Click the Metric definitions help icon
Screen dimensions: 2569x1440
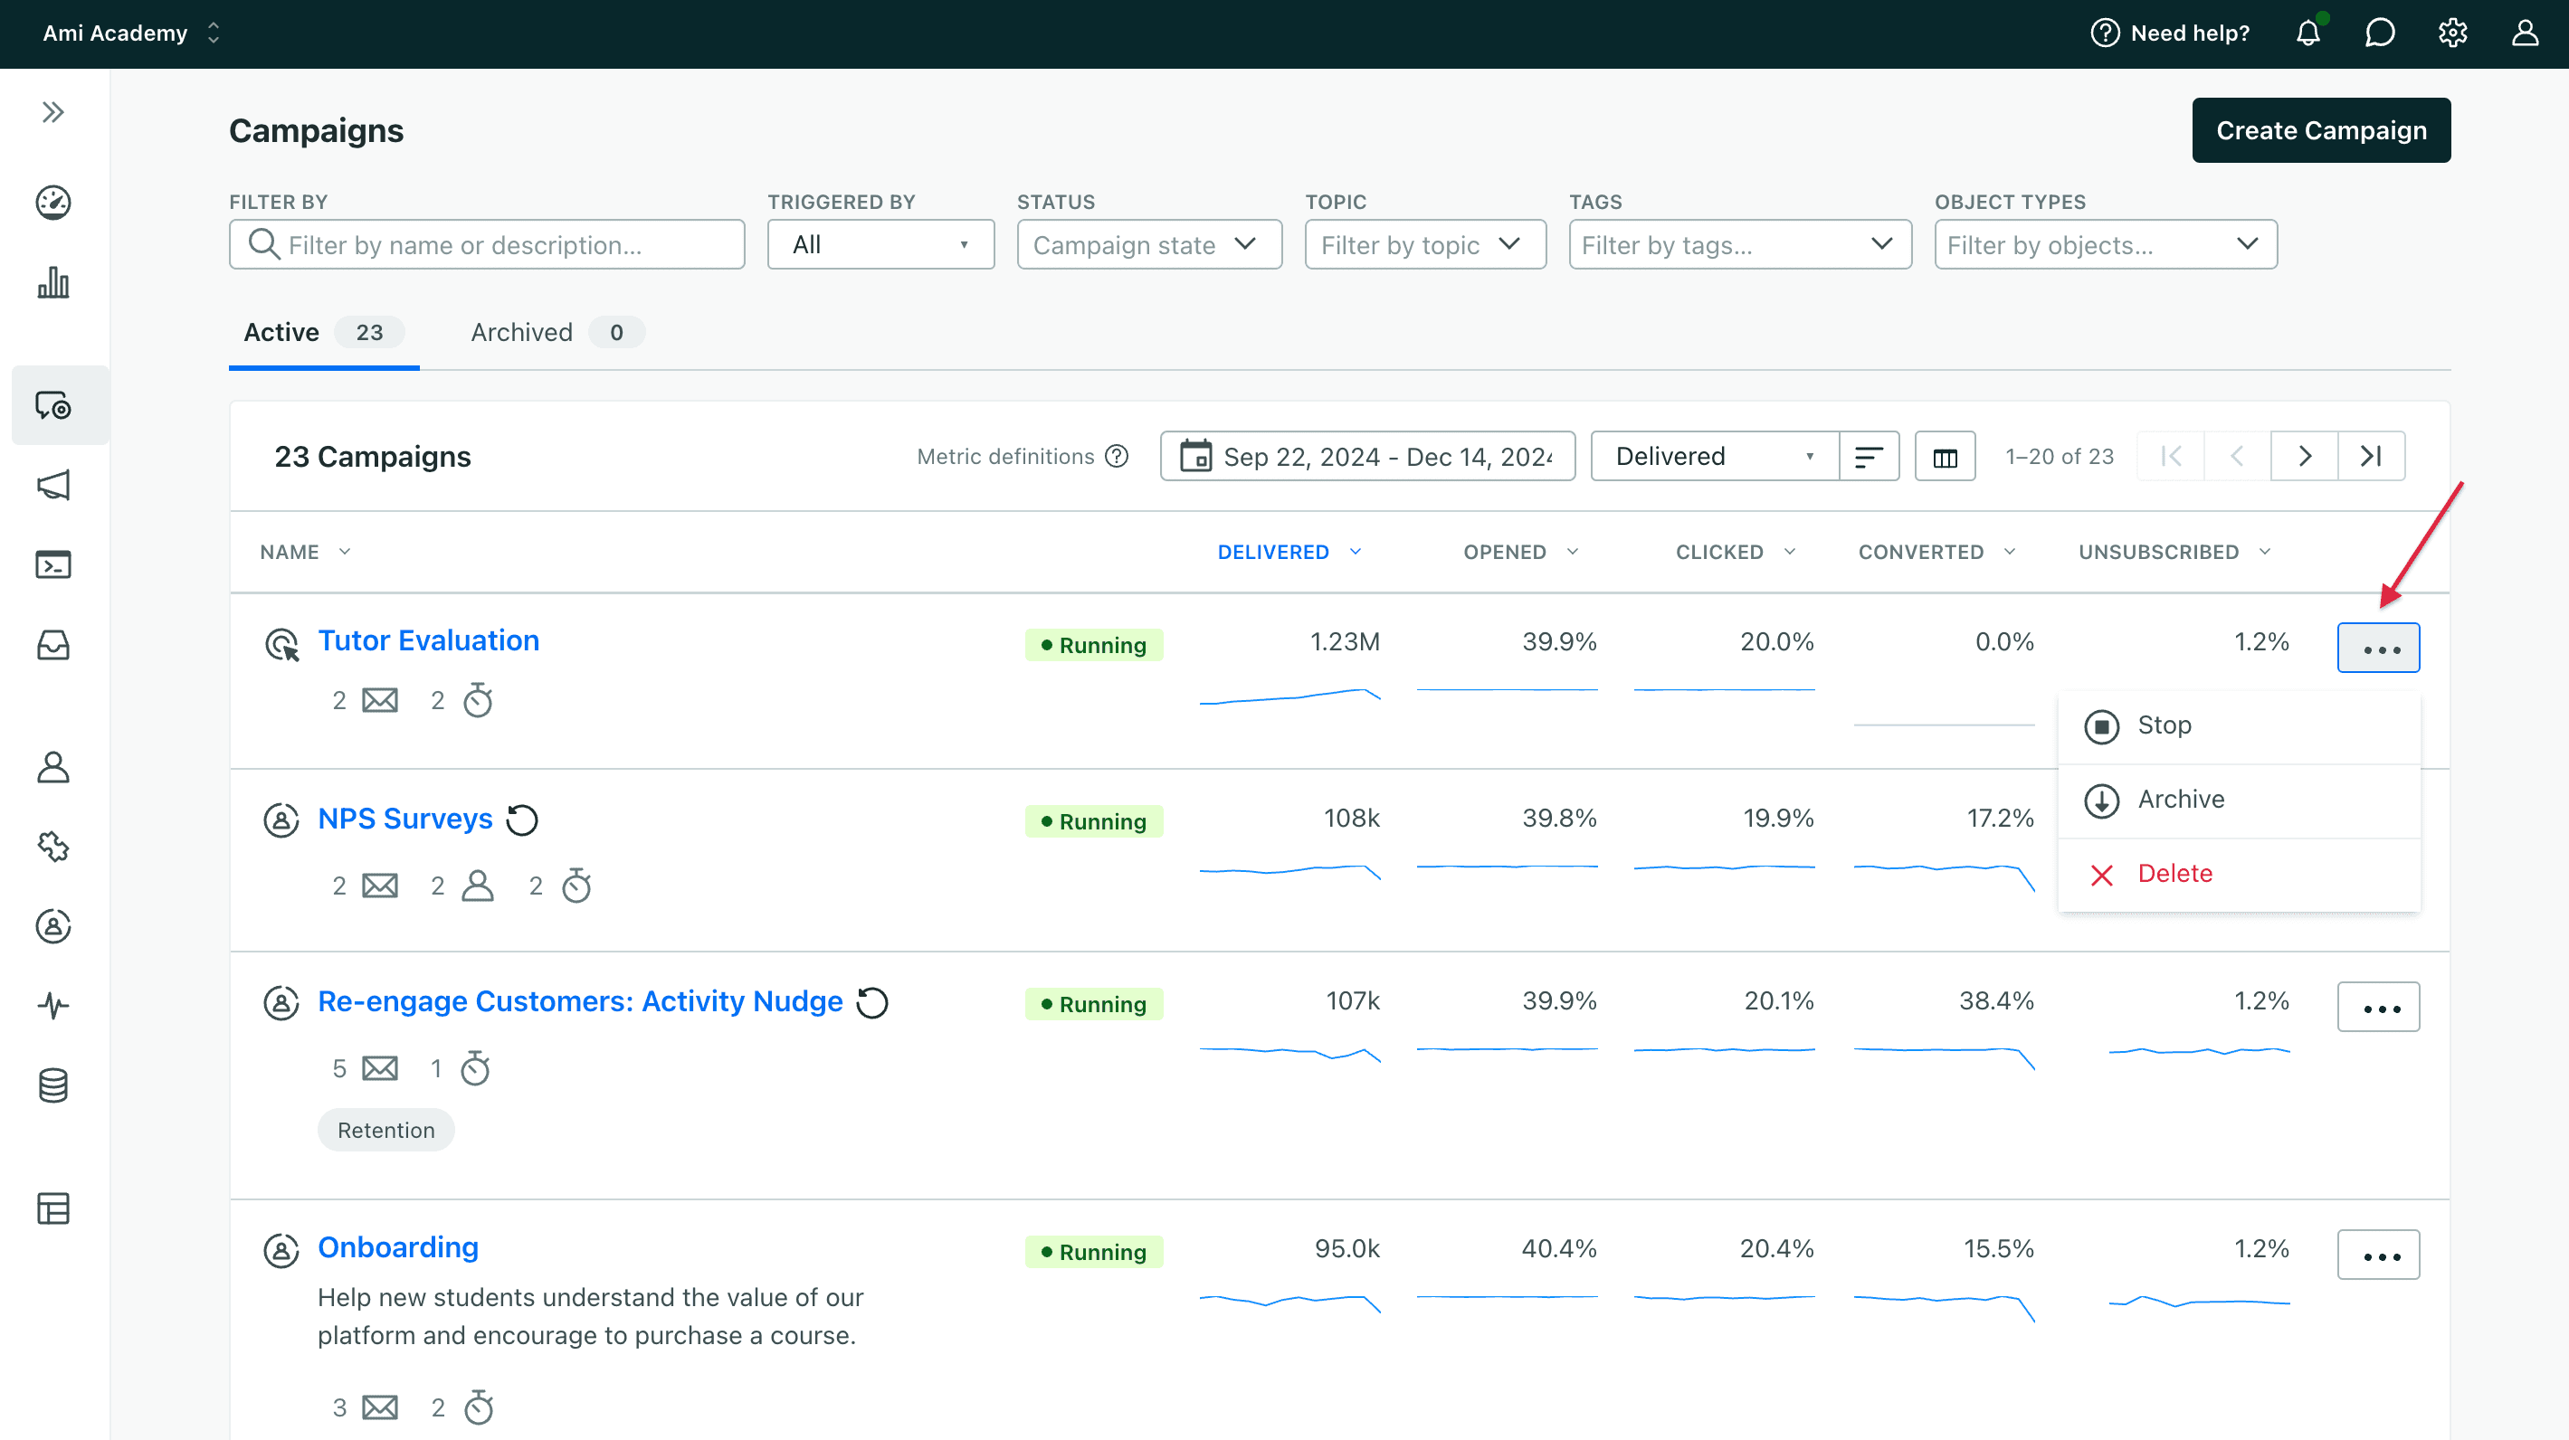1118,457
